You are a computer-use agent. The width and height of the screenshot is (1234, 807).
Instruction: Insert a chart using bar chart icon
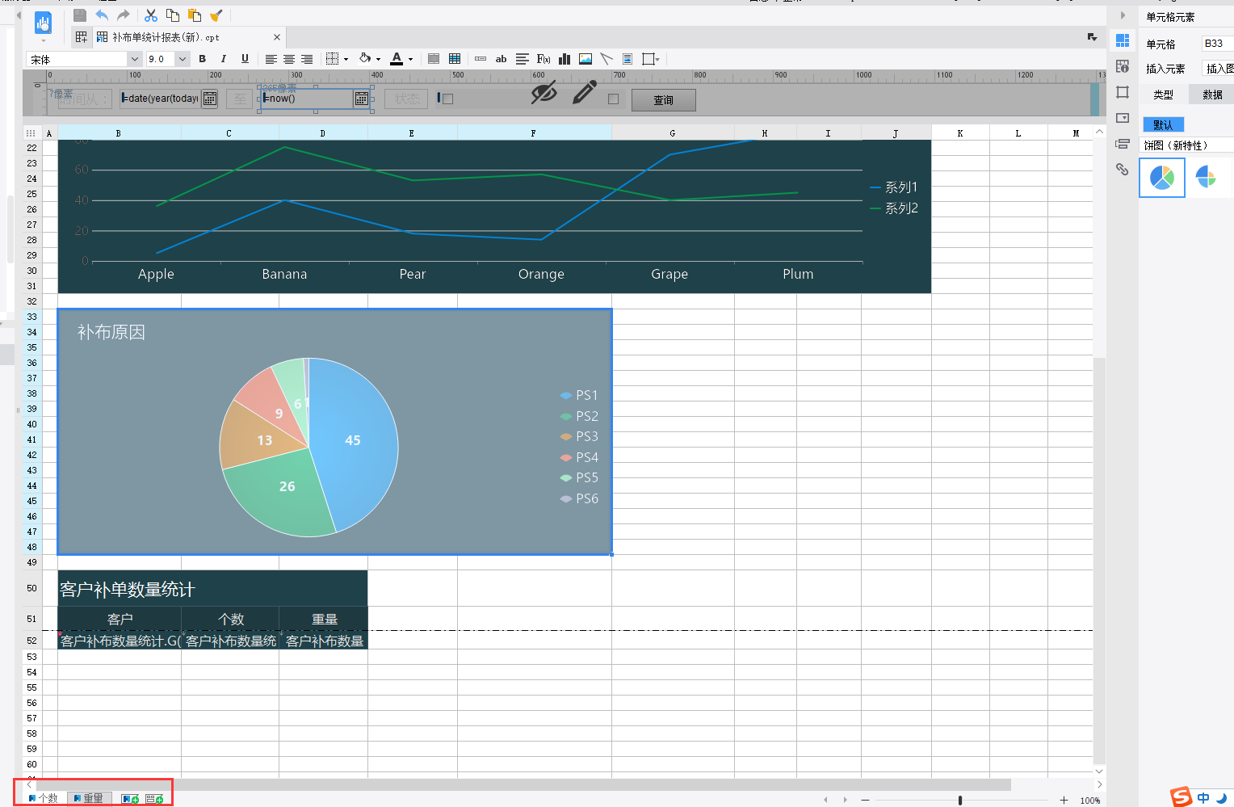(x=565, y=59)
